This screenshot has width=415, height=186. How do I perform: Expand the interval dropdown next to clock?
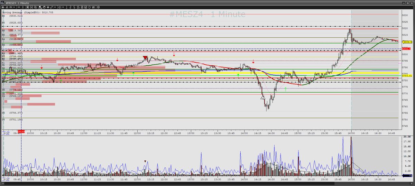tap(63, 7)
